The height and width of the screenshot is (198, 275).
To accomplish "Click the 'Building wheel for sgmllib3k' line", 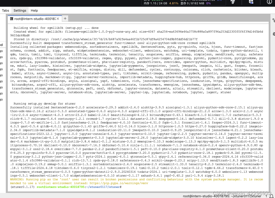I will (x=56, y=28).
